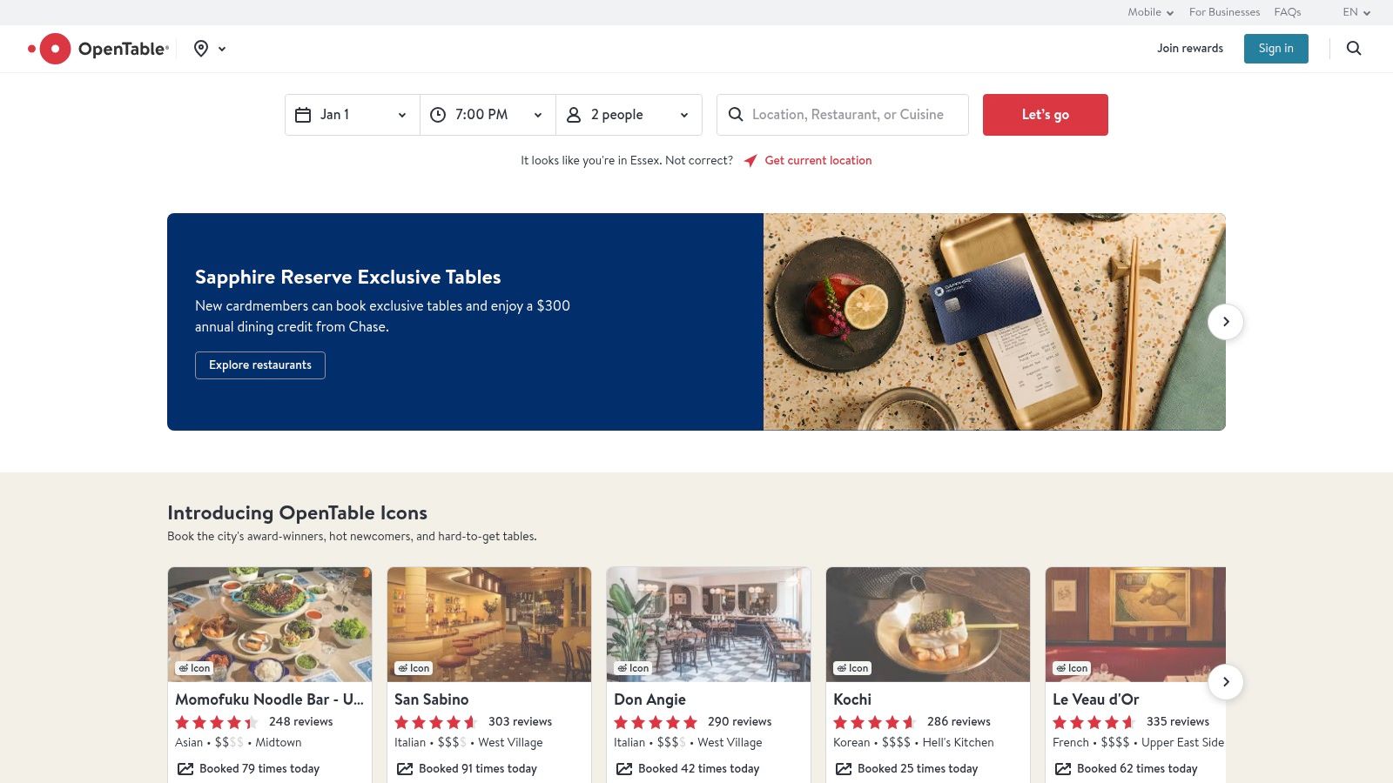Click the 290 reviews text

coord(740,722)
